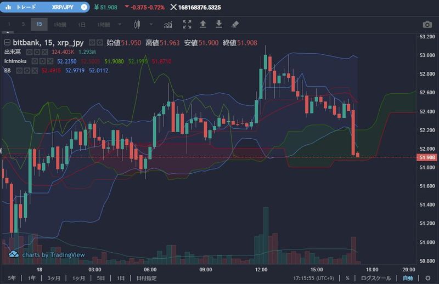The width and height of the screenshot is (439, 284).
Task: Set range to 3ヶ月
Action: 54,278
